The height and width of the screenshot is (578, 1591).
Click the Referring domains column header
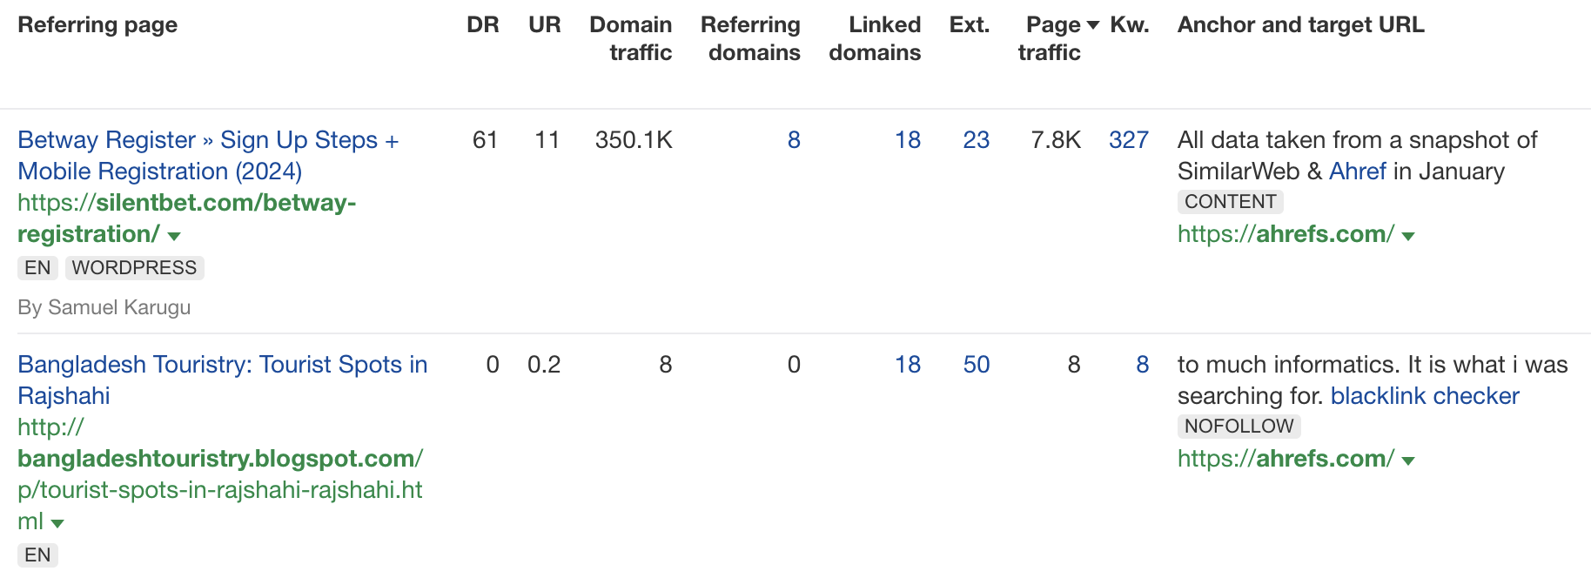[x=750, y=38]
